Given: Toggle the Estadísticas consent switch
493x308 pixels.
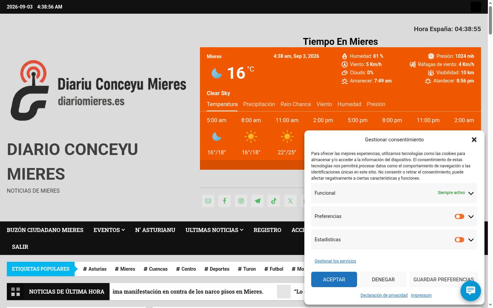Looking at the screenshot, I should (x=459, y=240).
